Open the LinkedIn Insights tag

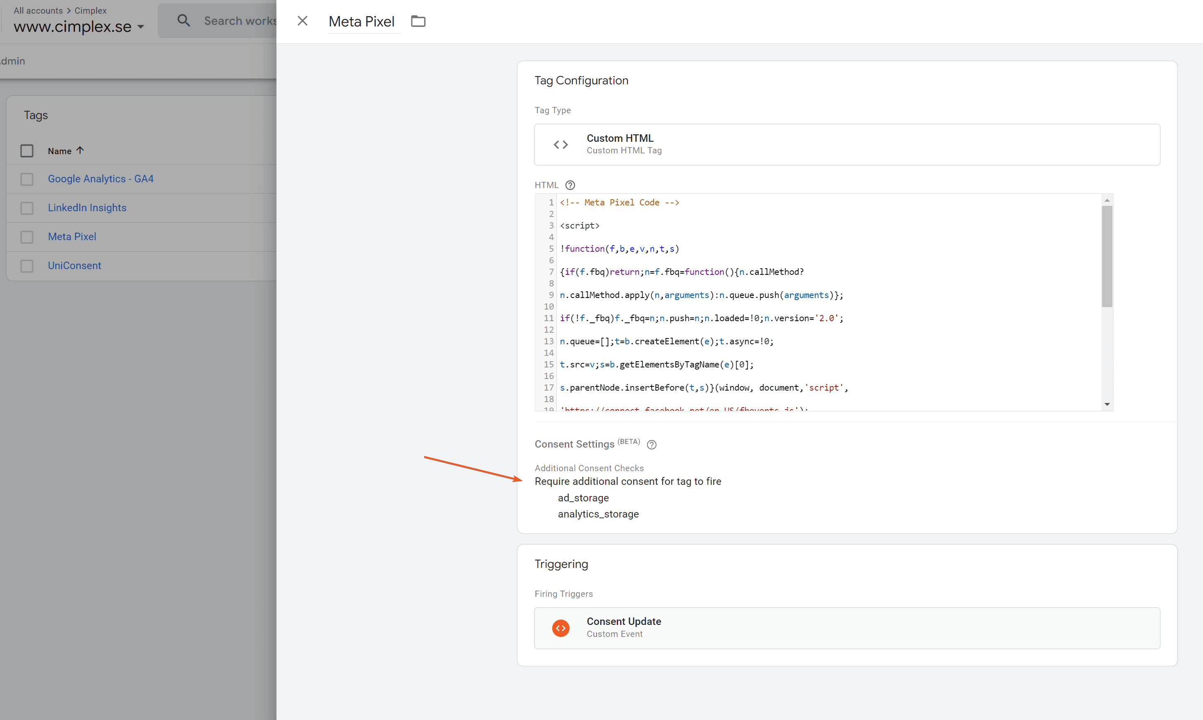pyautogui.click(x=87, y=207)
